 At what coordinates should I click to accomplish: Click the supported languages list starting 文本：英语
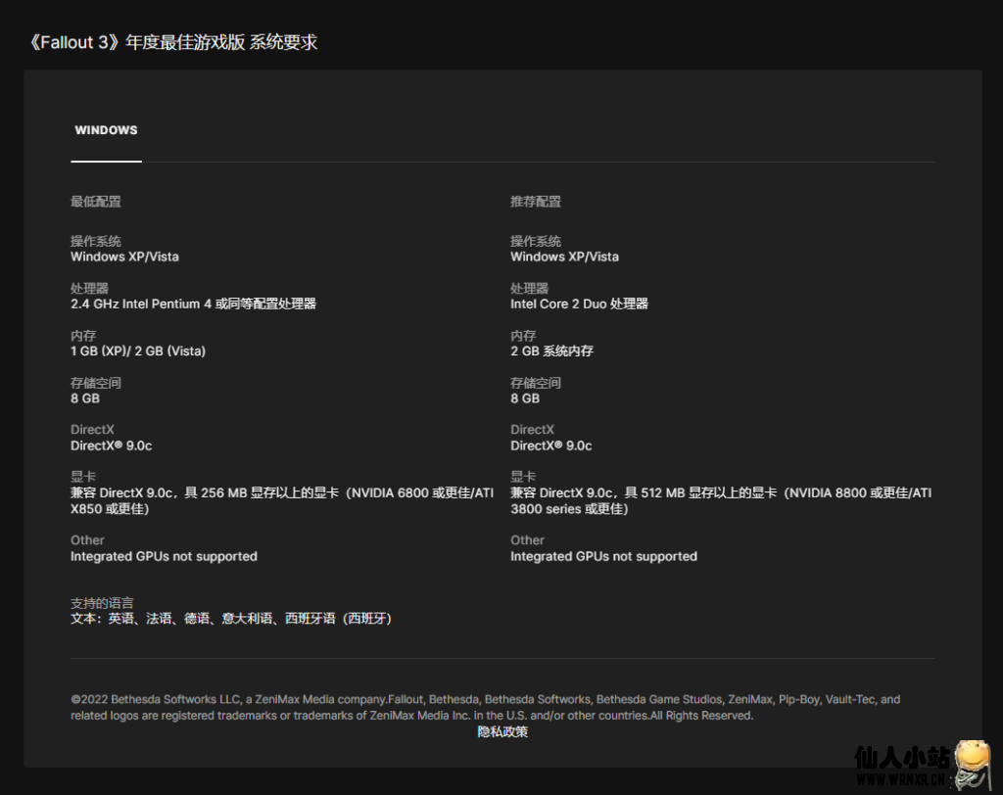pos(231,619)
